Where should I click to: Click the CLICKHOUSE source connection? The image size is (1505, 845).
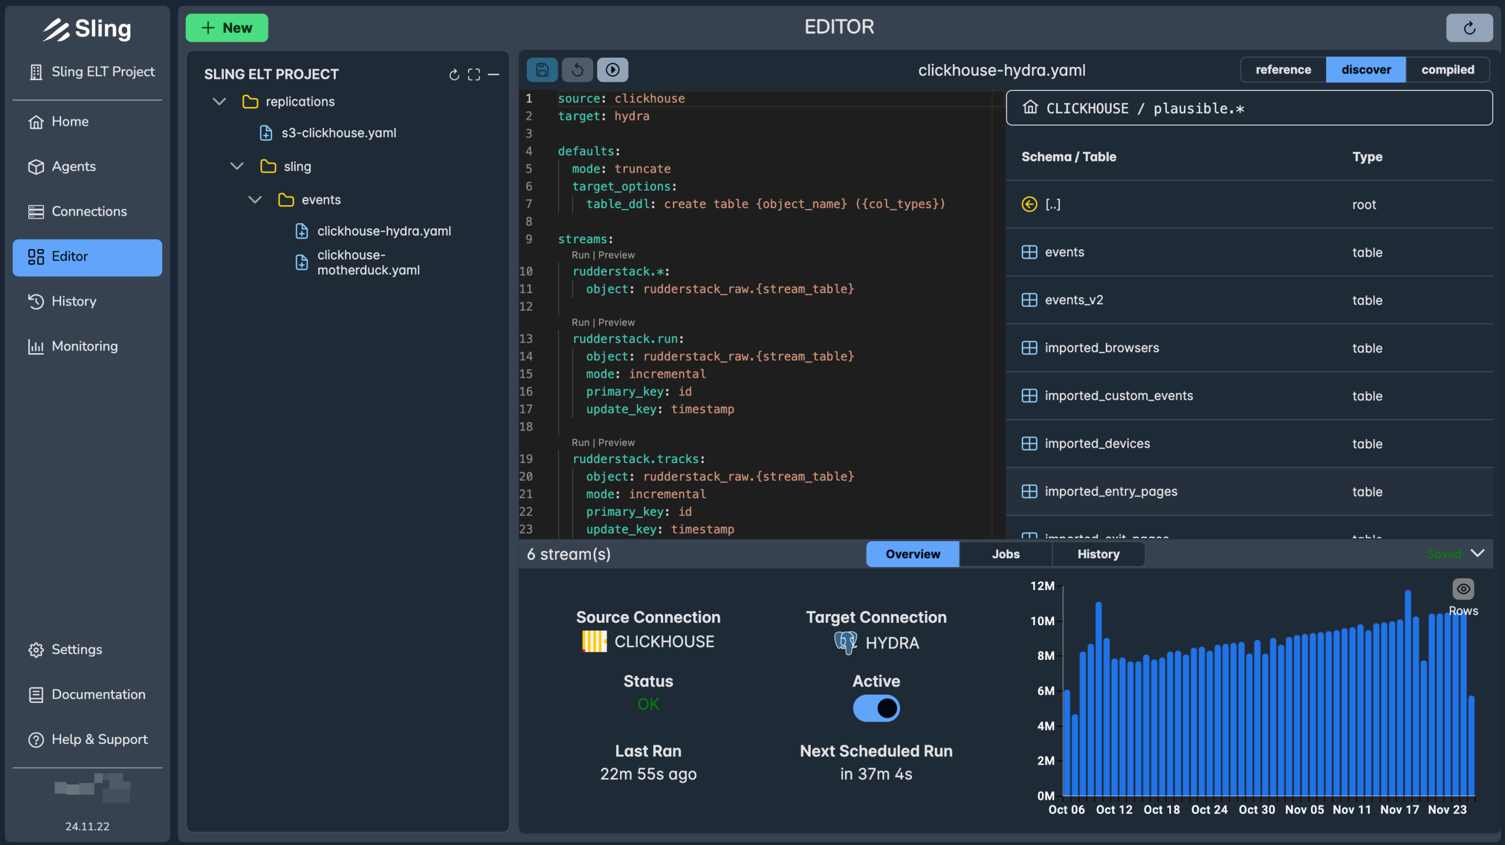click(648, 642)
